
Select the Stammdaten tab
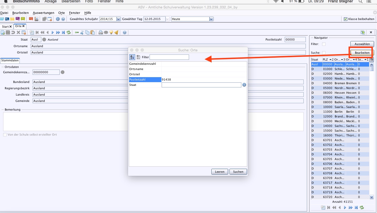coord(10,60)
